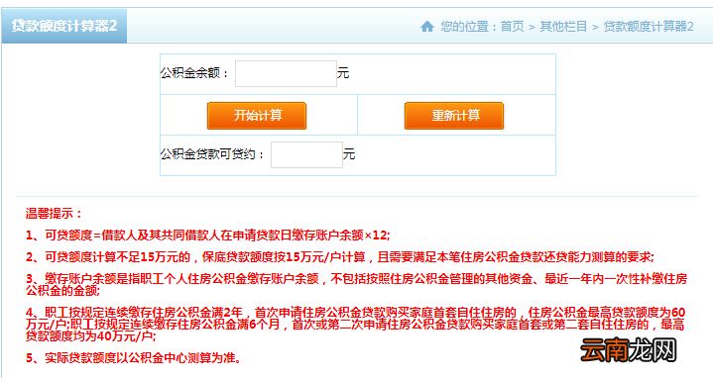
Task: Click tip 1 about 可贷额度 formula
Action: click(208, 236)
